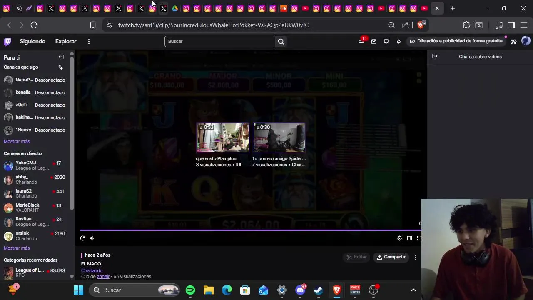Open NahuP... followed channel
The height and width of the screenshot is (300, 533).
35,80
